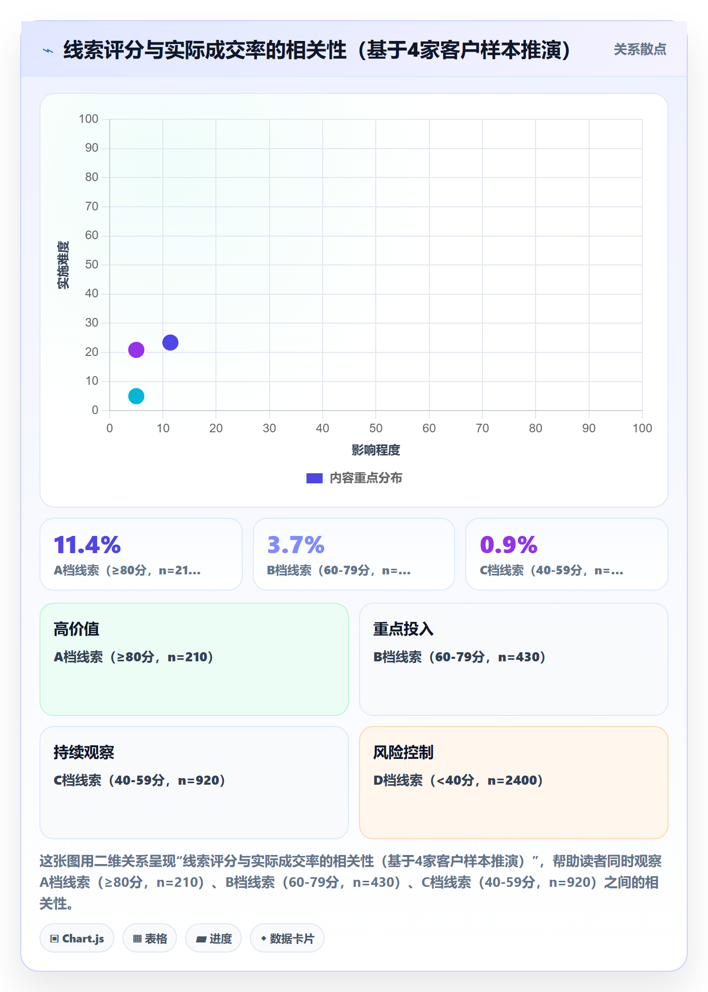708x992 pixels.
Task: Open the 11.4% A档线索 stat card
Action: 141,554
